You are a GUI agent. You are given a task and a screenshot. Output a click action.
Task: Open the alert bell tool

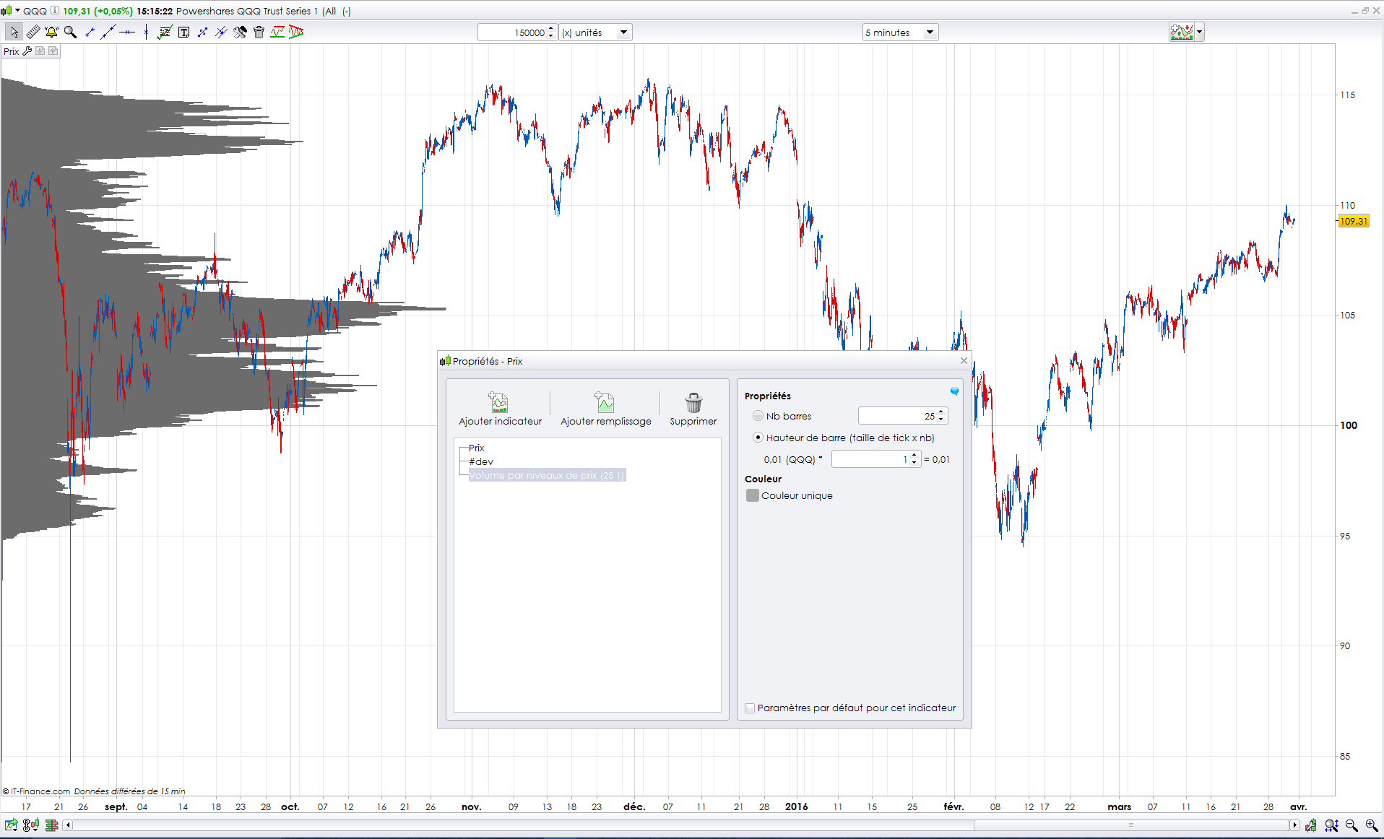click(51, 32)
